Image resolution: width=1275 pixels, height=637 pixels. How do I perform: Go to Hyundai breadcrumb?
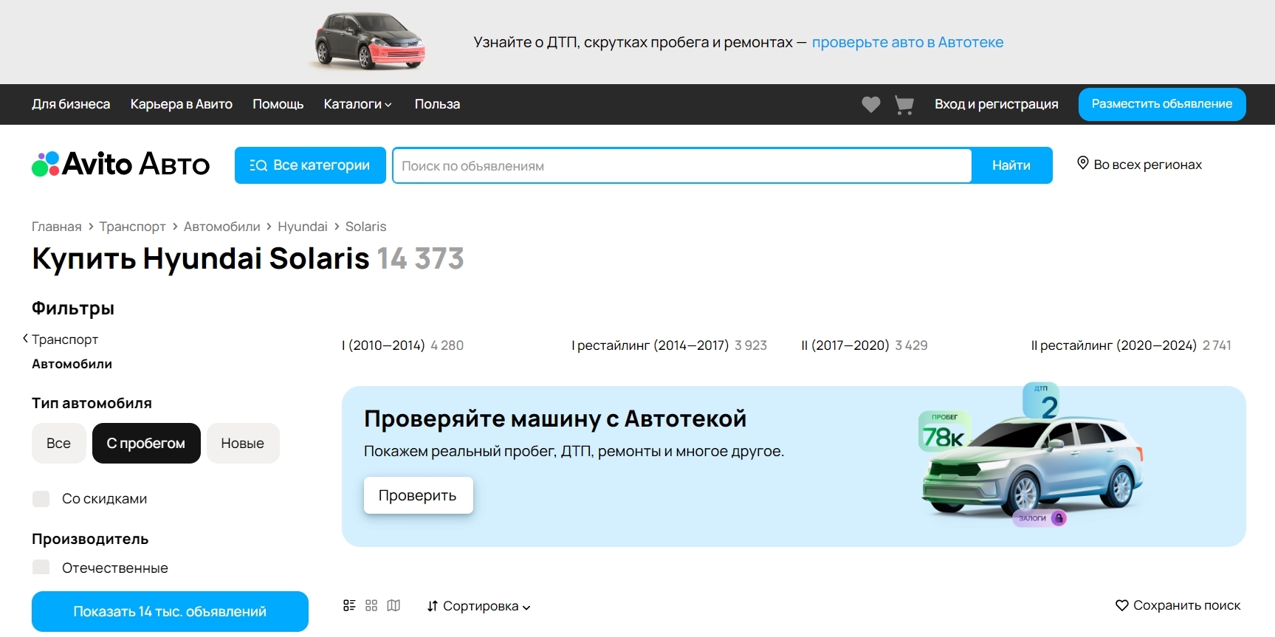click(303, 227)
